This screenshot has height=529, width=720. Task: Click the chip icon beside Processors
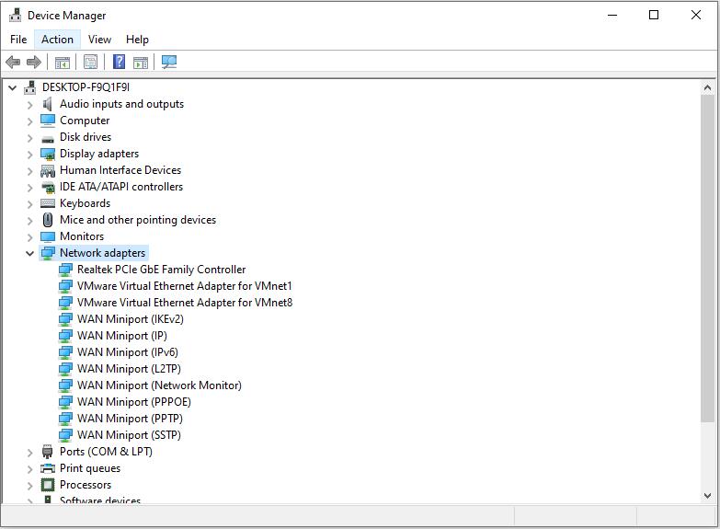[48, 485]
